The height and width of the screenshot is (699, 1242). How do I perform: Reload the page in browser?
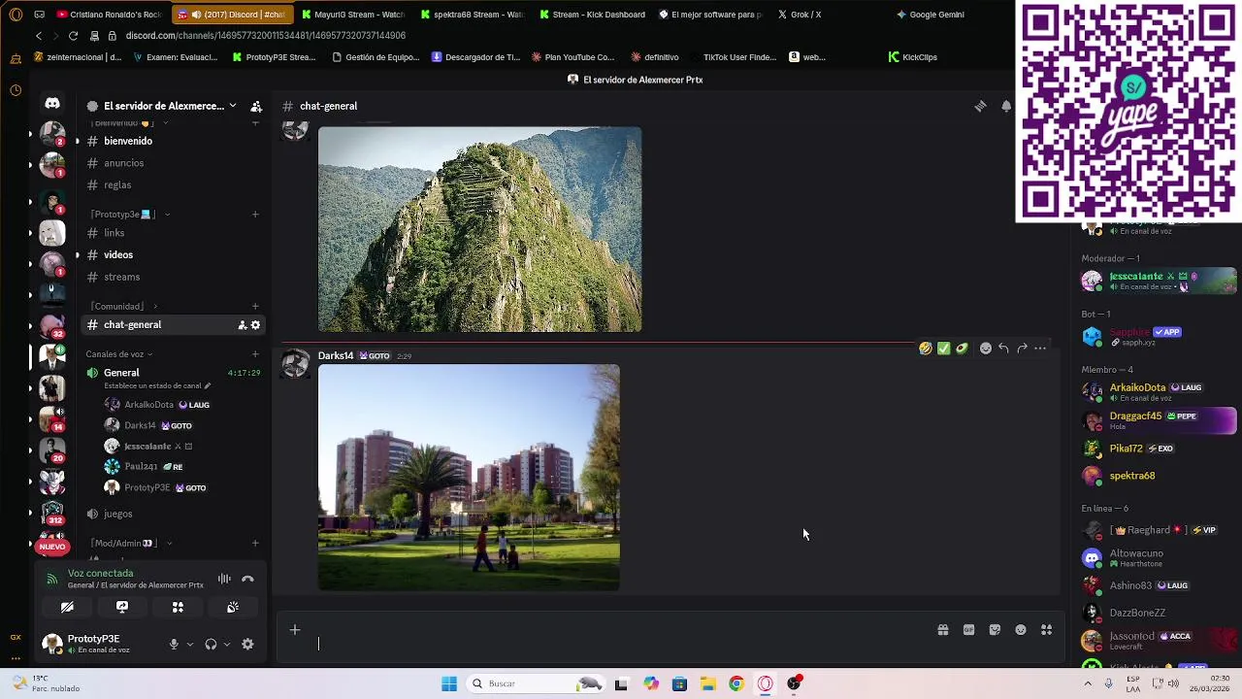73,36
